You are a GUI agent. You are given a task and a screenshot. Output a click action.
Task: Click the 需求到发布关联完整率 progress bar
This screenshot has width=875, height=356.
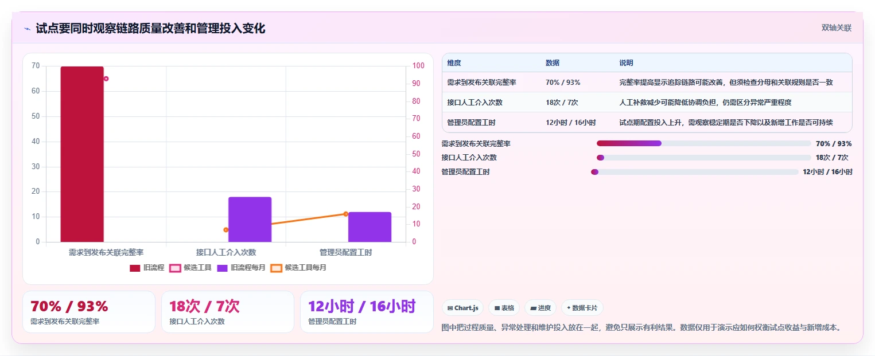pos(704,143)
